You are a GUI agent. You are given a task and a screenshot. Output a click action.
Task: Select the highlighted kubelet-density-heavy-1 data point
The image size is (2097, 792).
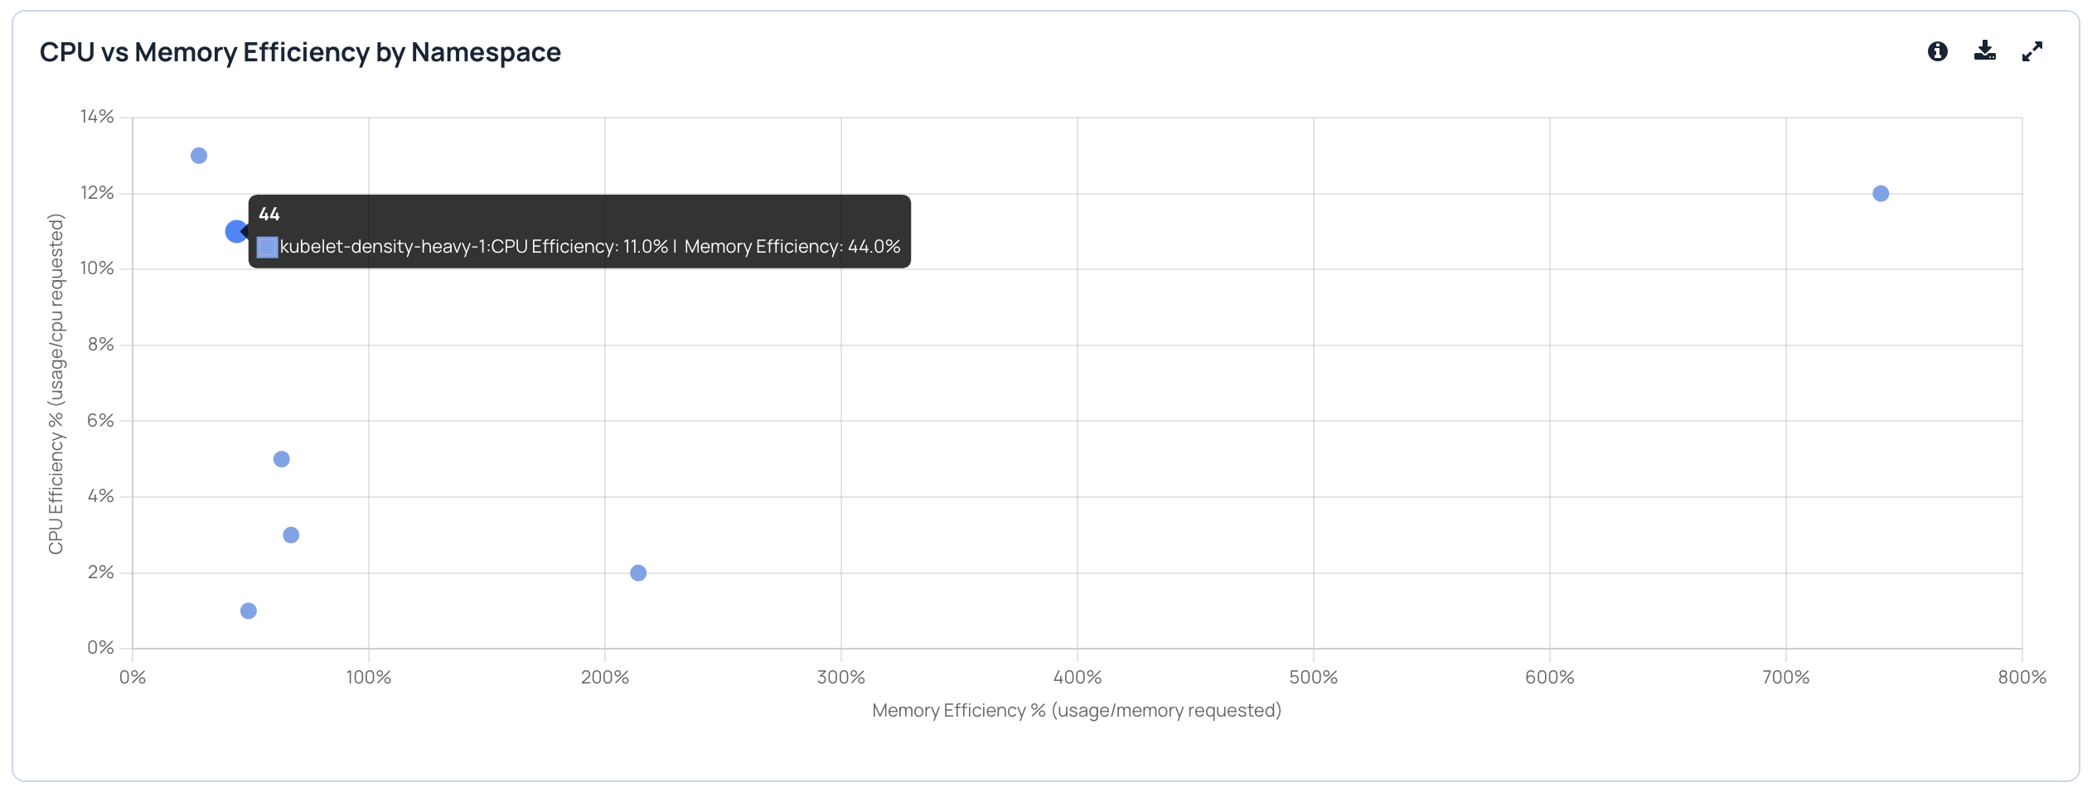point(236,231)
